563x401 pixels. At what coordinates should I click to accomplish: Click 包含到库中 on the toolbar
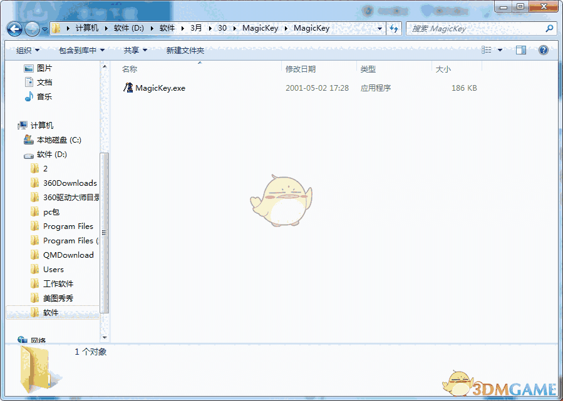pos(77,50)
